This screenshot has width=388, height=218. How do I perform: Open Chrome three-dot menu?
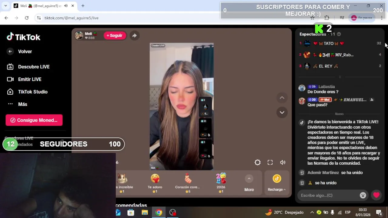(x=382, y=18)
